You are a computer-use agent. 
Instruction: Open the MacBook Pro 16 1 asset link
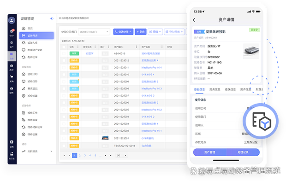pos(152,131)
